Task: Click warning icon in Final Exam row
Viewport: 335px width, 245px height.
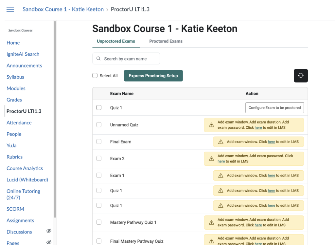Action: (x=221, y=142)
